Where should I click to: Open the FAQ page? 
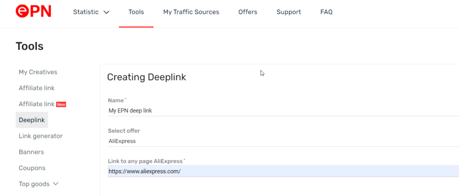coord(326,12)
